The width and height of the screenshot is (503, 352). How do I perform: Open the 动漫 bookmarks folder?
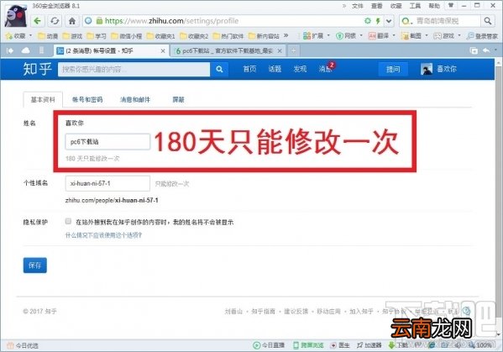[x=48, y=36]
